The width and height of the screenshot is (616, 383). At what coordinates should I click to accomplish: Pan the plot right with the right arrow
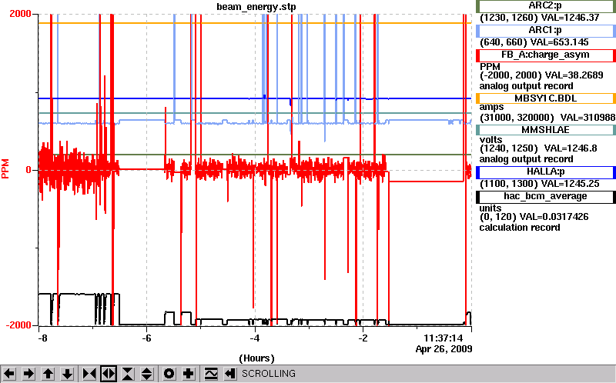[28, 374]
